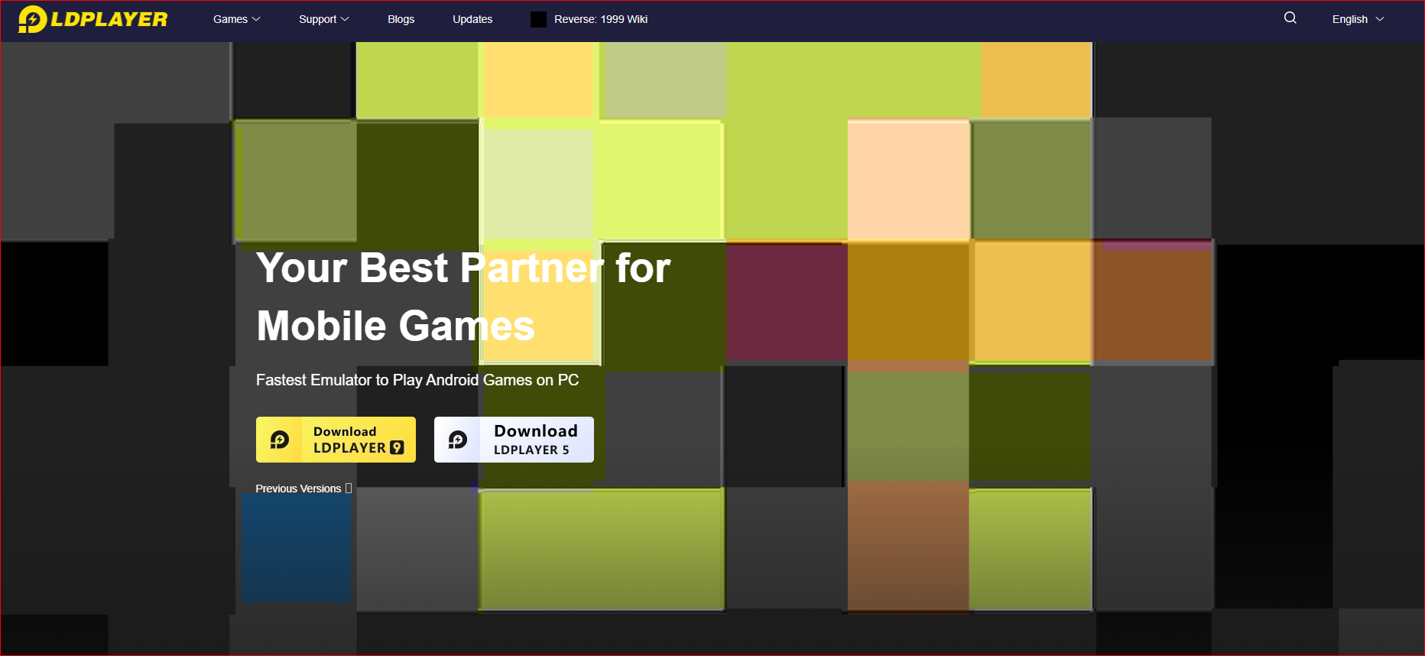Click the Reverse: 1999 Wiki game icon
Screen dimensions: 1425x656
(x=538, y=19)
